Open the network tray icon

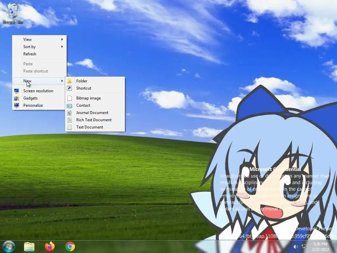click(304, 247)
